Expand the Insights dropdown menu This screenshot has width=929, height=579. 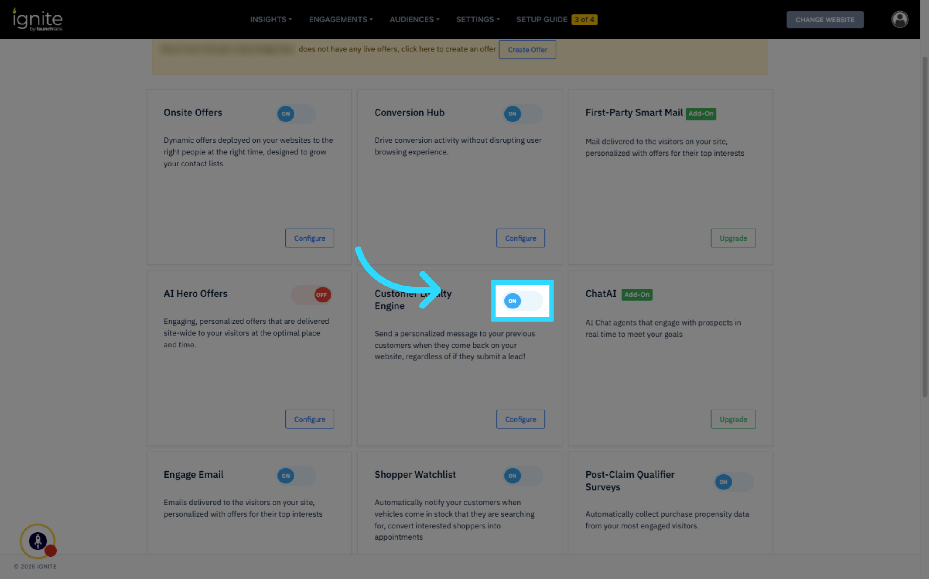271,20
